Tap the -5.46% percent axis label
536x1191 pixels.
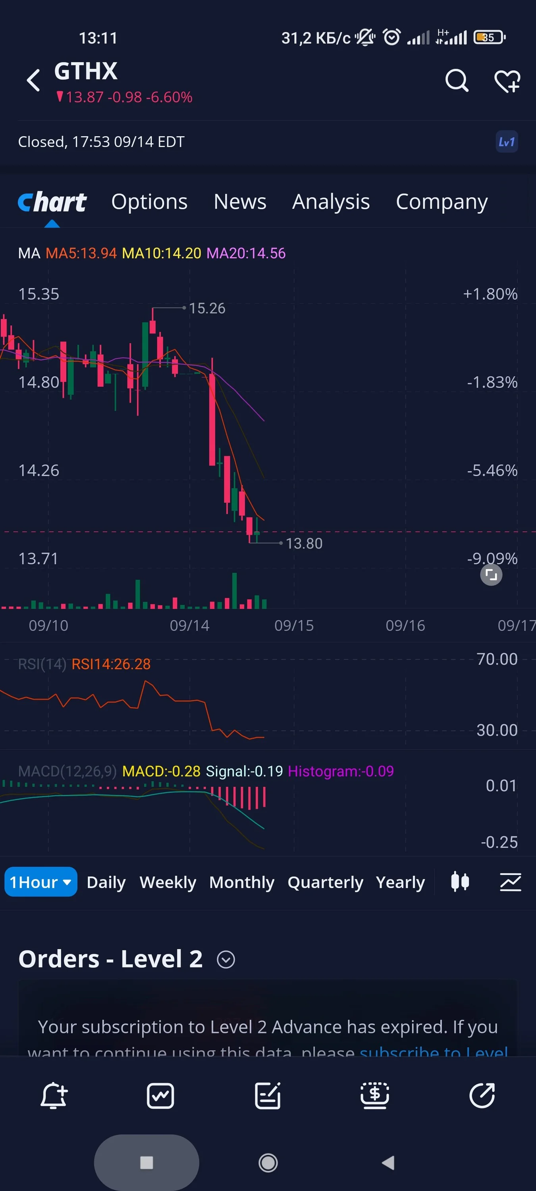click(492, 471)
